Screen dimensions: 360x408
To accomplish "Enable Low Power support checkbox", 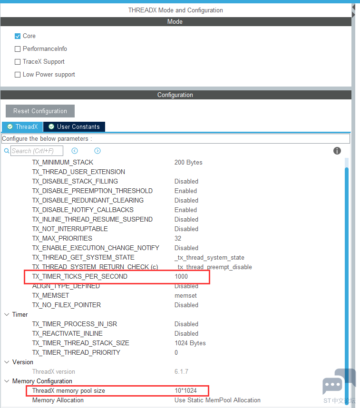I will (x=18, y=75).
